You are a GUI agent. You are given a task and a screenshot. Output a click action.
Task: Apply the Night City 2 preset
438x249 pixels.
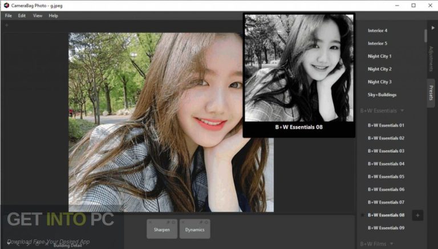[380, 69]
